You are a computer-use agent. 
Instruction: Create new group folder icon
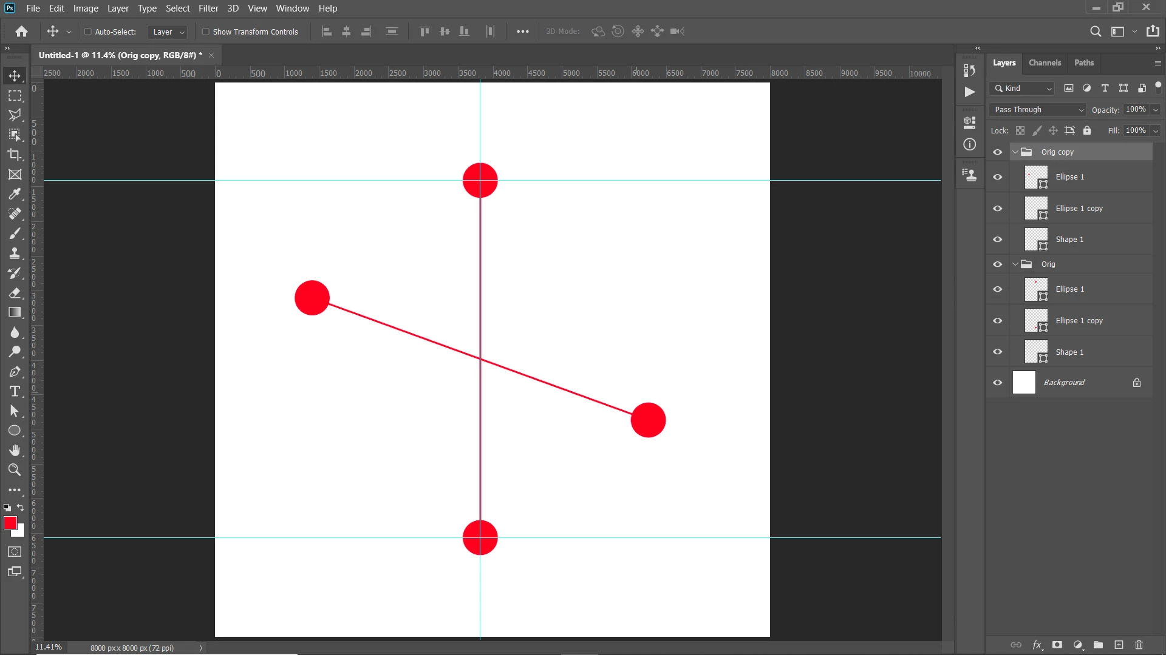coord(1098,645)
